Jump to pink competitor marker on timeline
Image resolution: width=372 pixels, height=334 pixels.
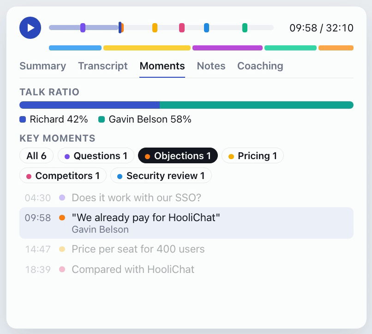tap(182, 28)
